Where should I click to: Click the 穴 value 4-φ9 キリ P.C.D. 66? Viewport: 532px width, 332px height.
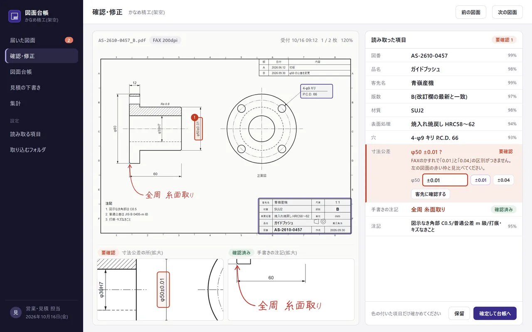click(x=435, y=138)
